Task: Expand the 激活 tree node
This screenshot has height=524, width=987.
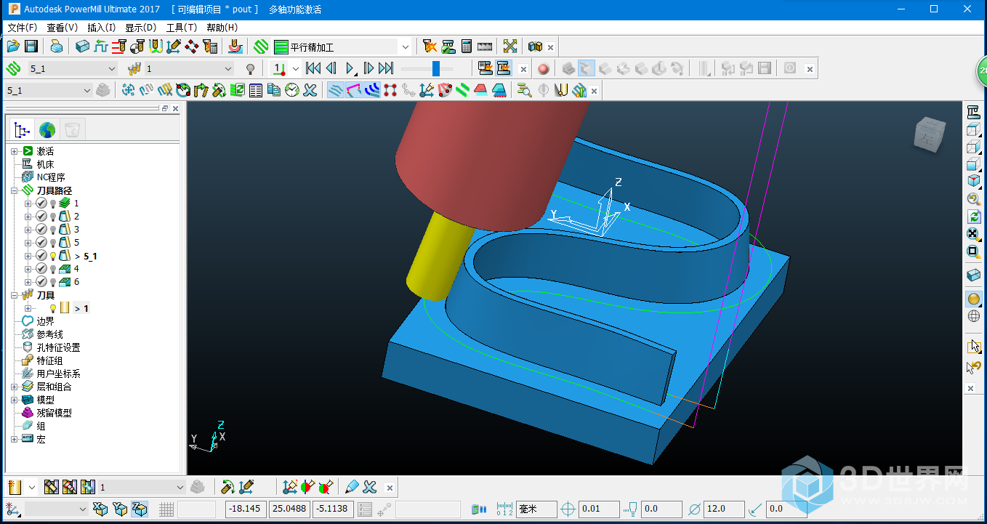Action: [x=14, y=151]
